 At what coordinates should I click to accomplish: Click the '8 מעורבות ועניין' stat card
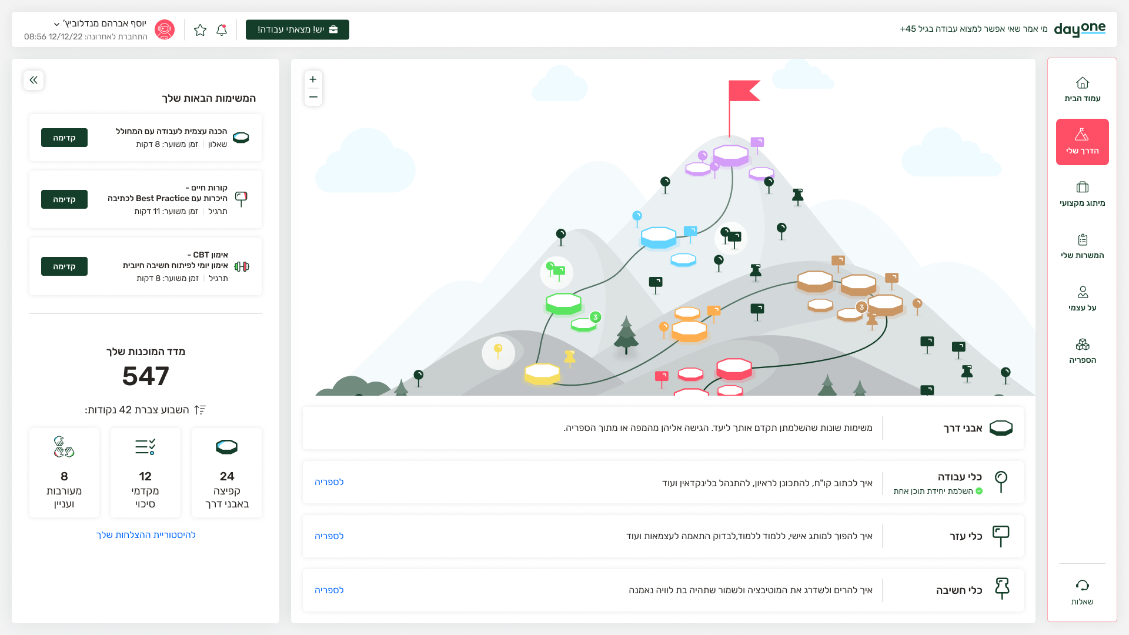pos(64,473)
